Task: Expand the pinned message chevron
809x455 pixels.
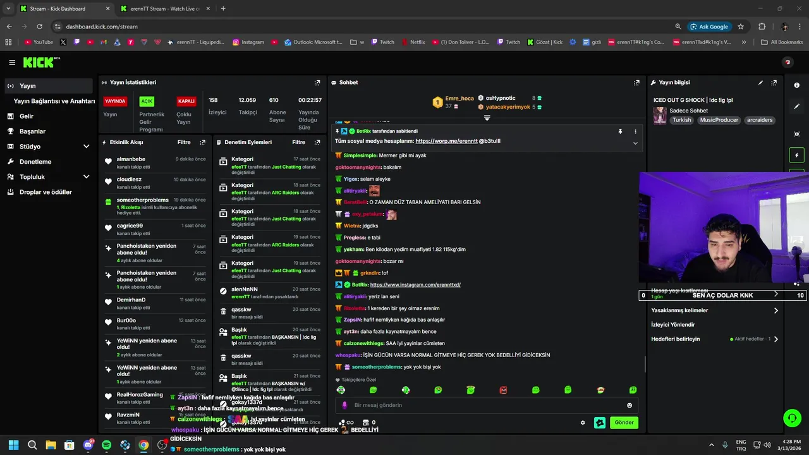Action: click(635, 143)
